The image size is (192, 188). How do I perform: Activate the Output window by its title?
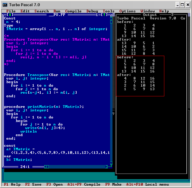pos(150,15)
